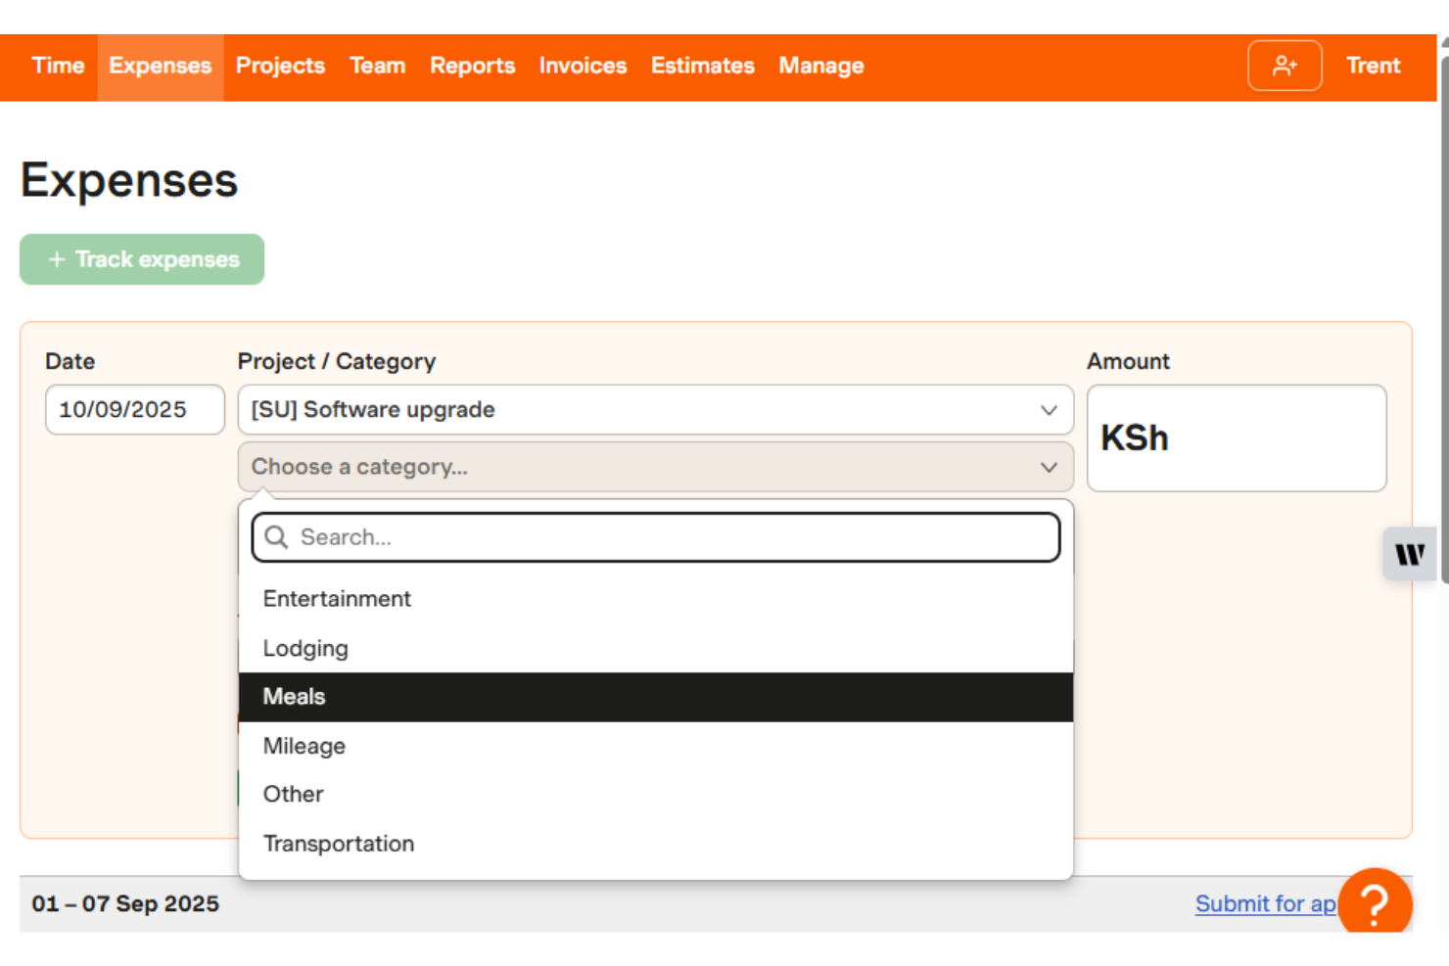
Task: Open the help question mark icon
Action: [x=1376, y=902]
